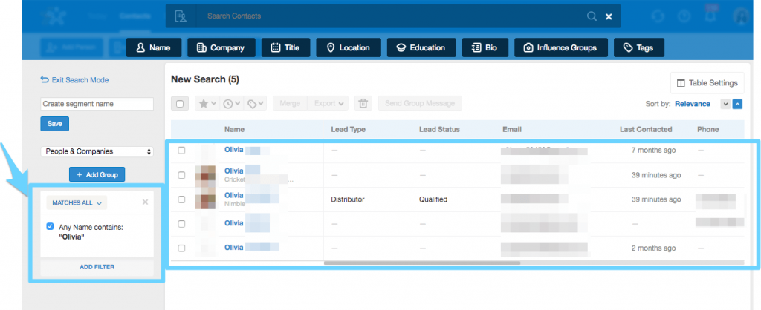761x310 pixels.
Task: Click the Create segment name field
Action: [97, 104]
